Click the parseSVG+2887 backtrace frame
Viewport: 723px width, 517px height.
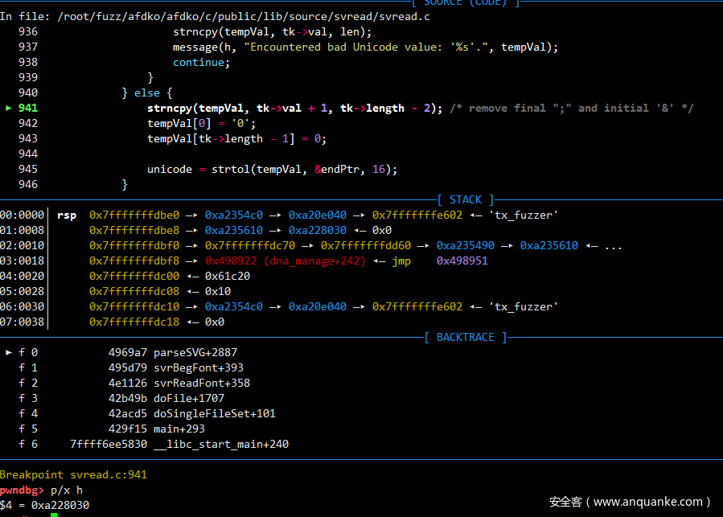coord(195,352)
